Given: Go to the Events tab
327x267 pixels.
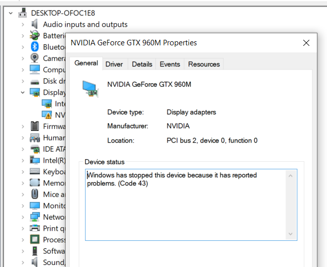Looking at the screenshot, I should tap(170, 64).
